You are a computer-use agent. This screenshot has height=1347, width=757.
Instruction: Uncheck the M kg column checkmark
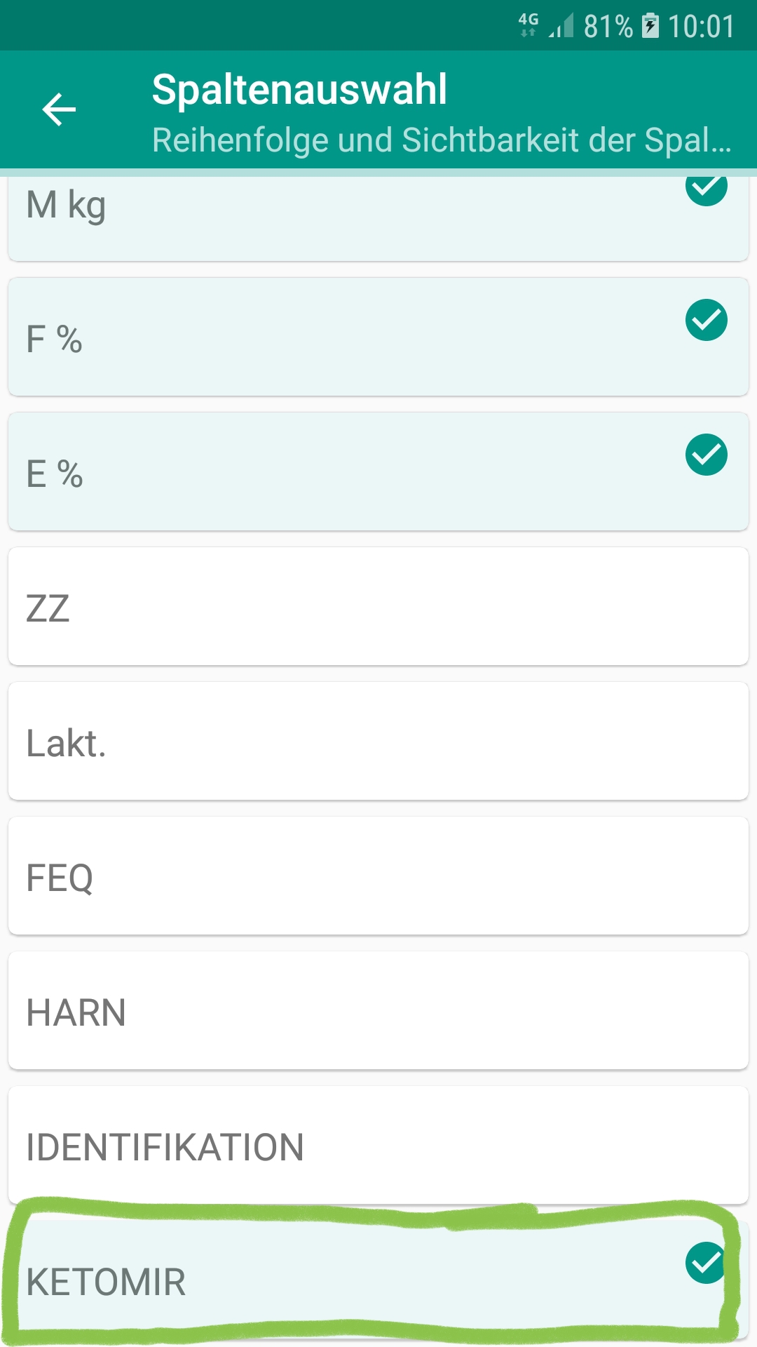pos(706,187)
